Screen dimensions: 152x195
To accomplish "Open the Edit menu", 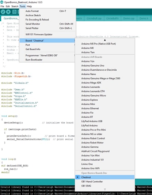I will tap(8, 7).
